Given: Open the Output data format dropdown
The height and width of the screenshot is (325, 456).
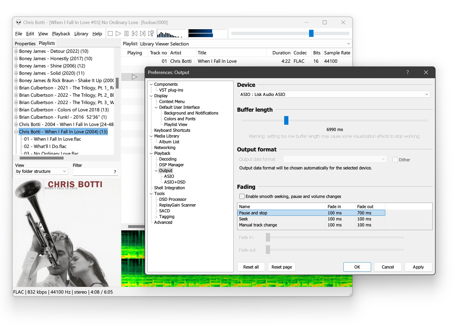Looking at the screenshot, I should (335, 159).
